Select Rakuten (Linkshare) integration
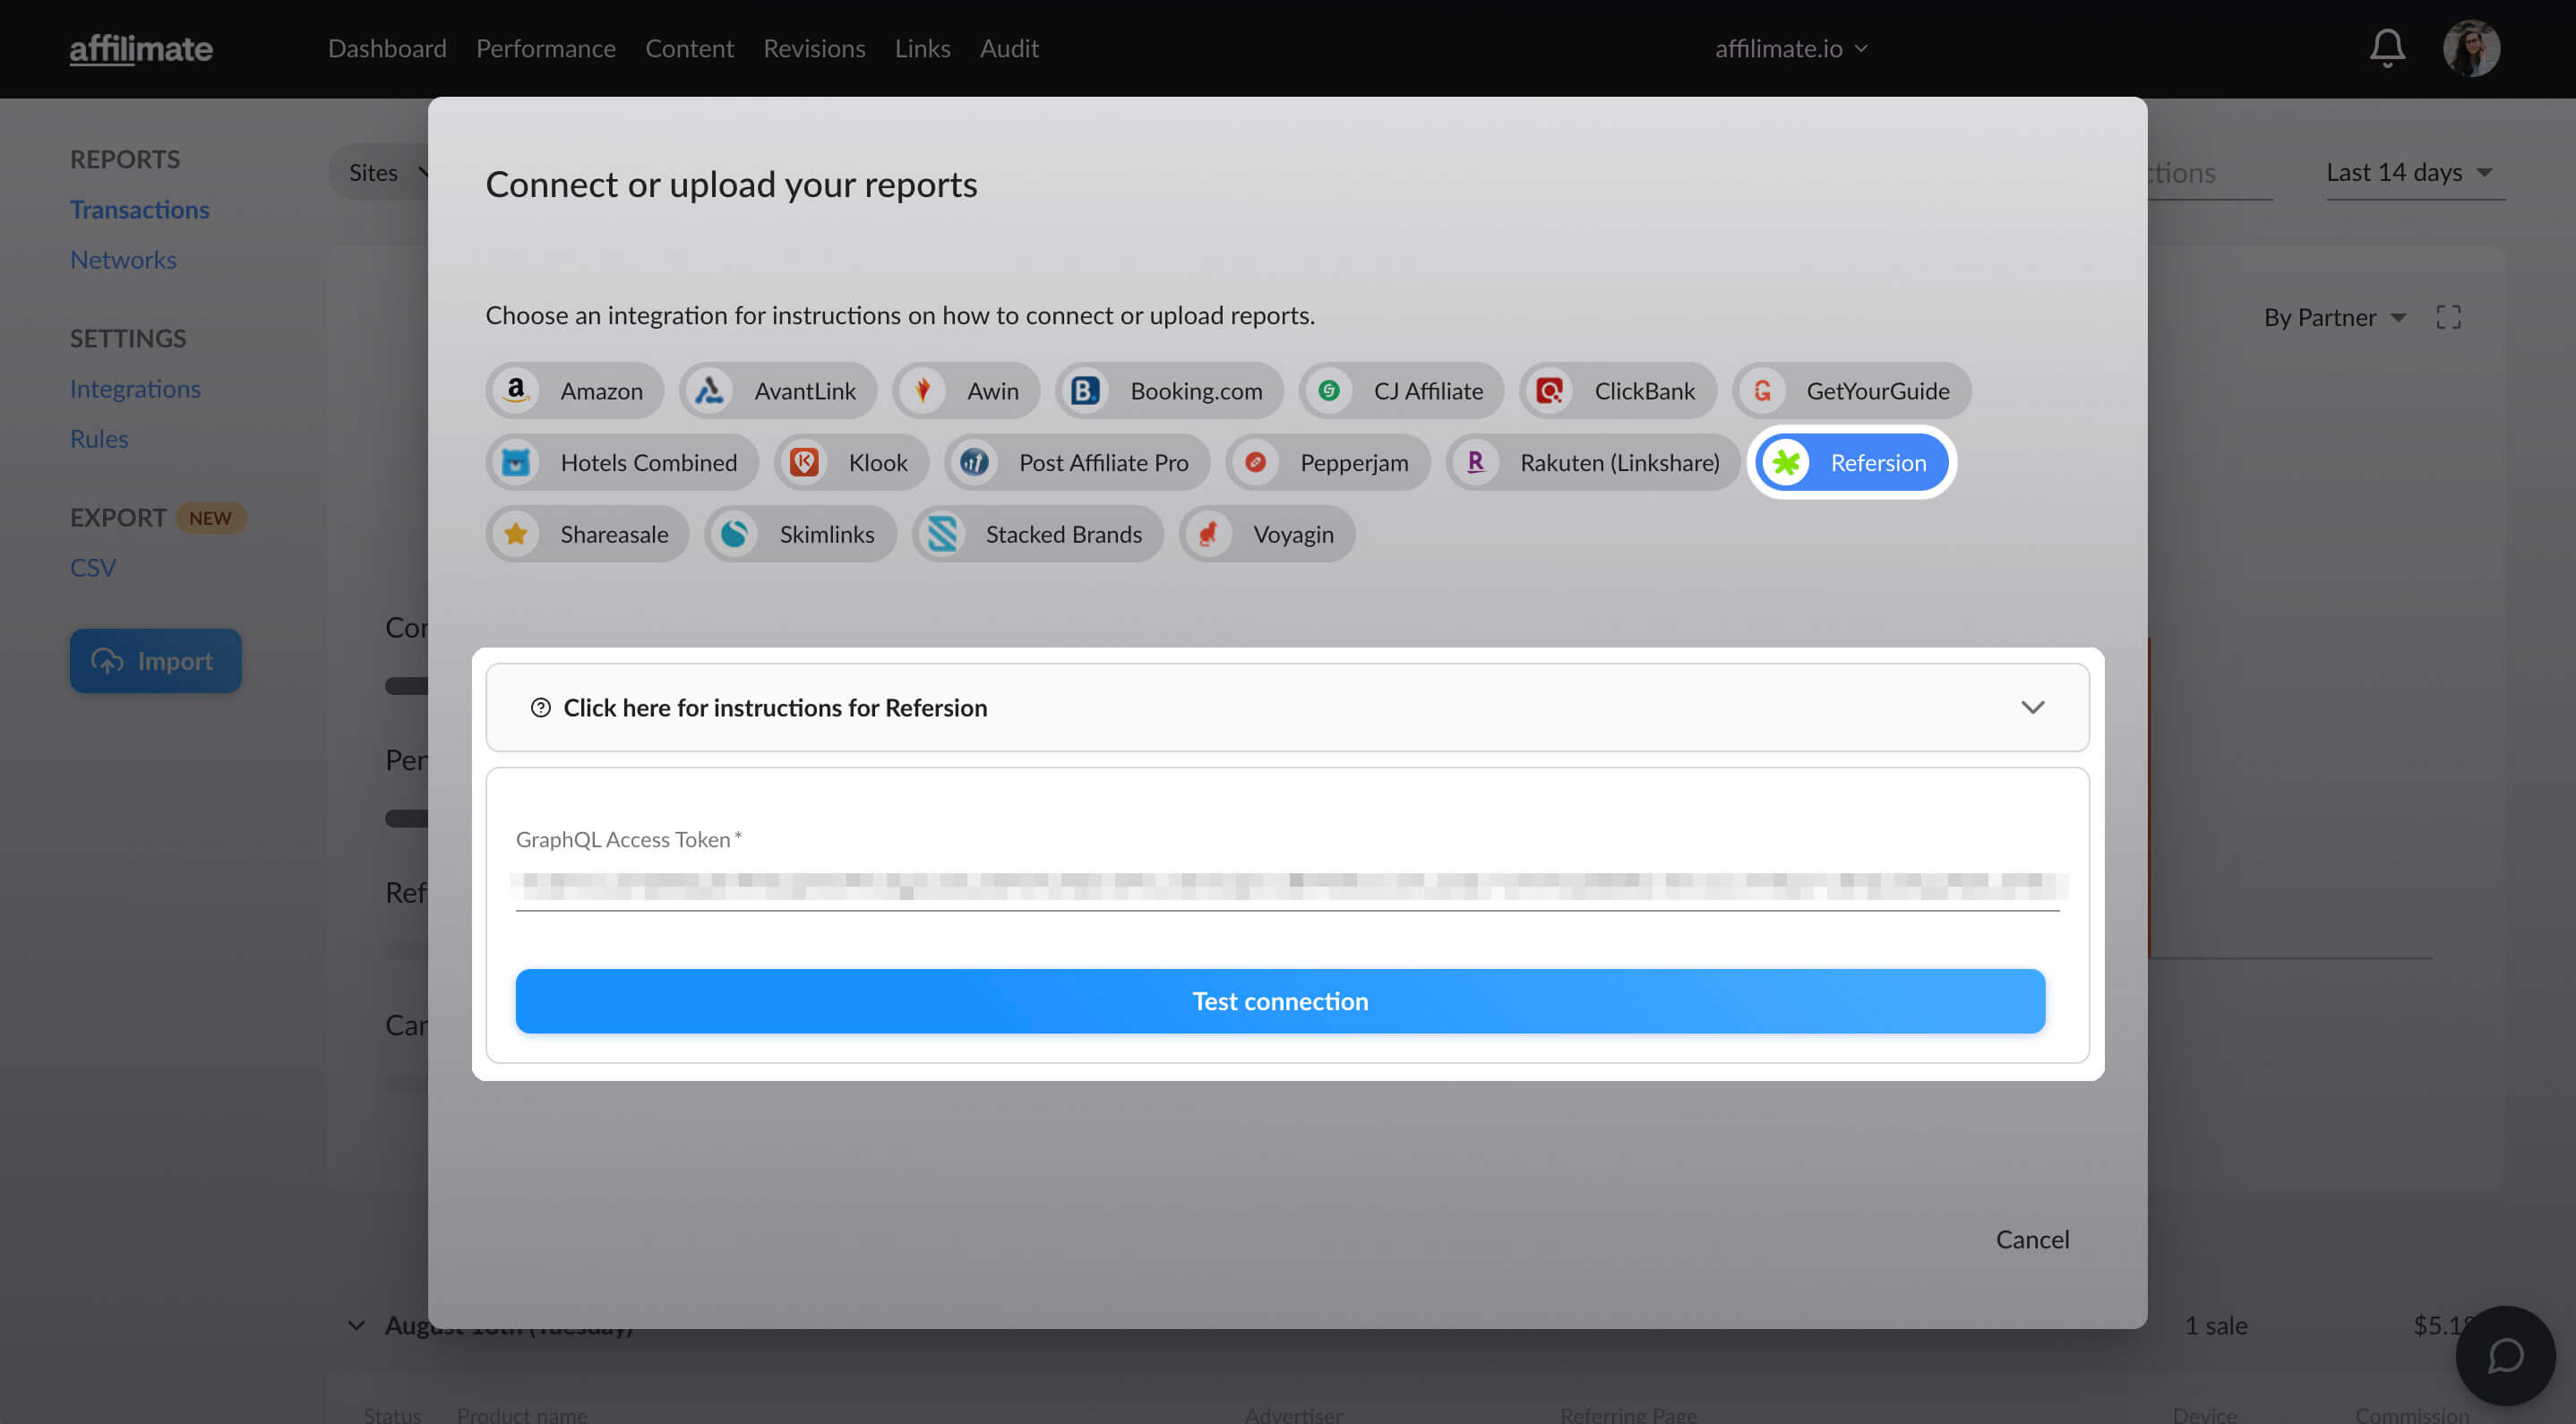Viewport: 2576px width, 1424px height. pyautogui.click(x=1593, y=462)
